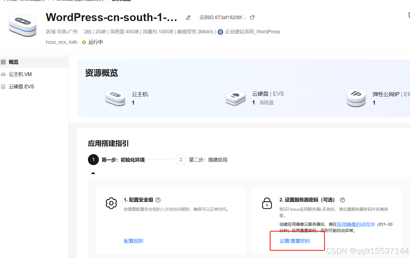410x258 pixels.
Task: Open the 概览 sidebar menu item
Action: (34, 62)
